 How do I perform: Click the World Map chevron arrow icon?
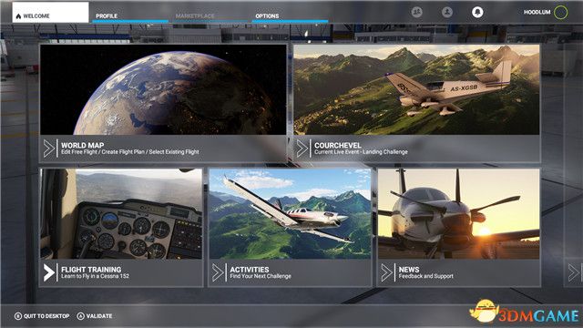click(x=48, y=149)
